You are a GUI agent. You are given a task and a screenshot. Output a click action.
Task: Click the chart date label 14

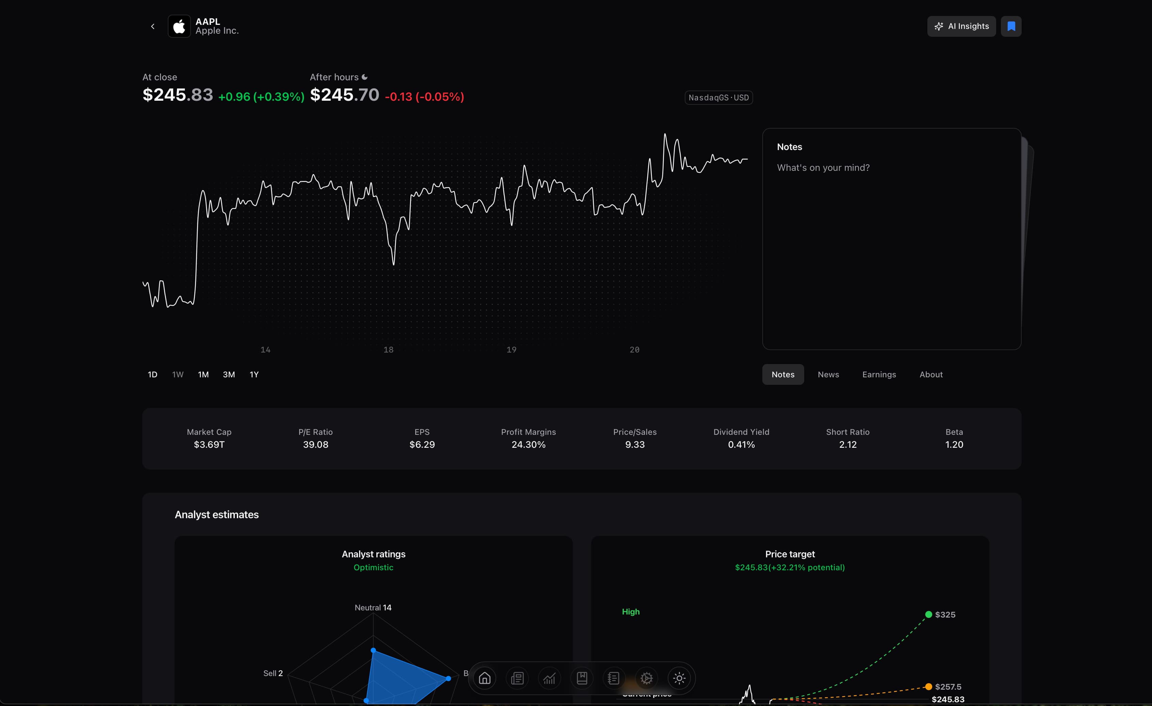point(265,350)
